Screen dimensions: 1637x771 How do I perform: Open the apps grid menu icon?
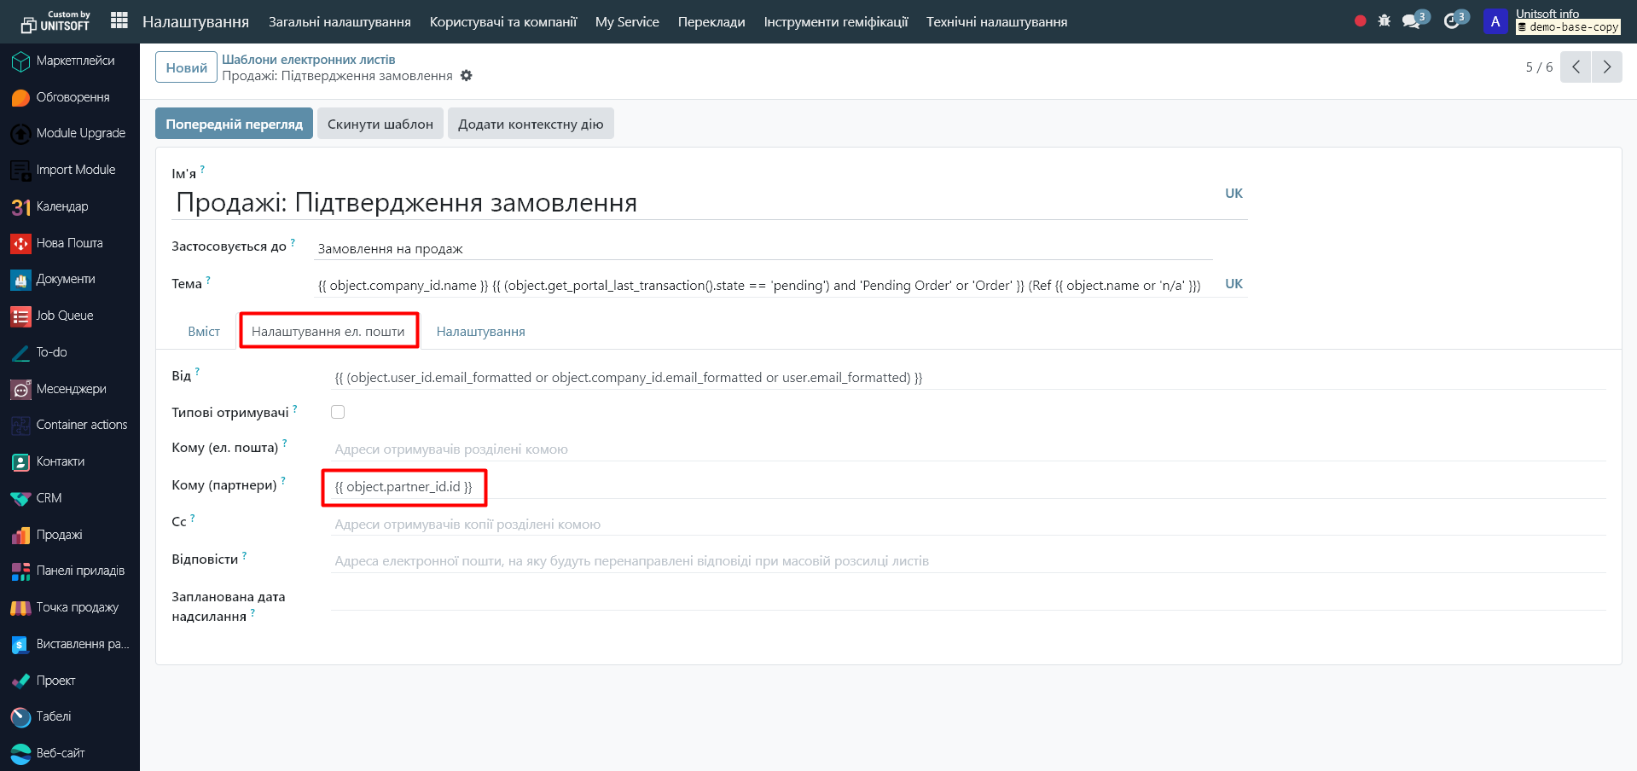tap(119, 20)
